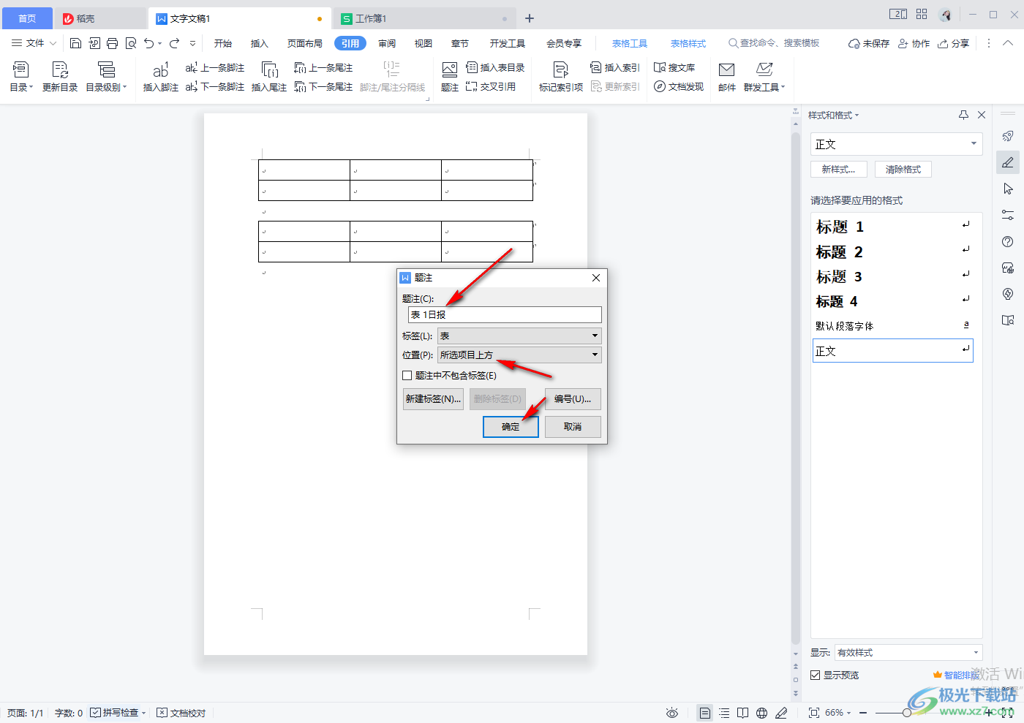The height and width of the screenshot is (723, 1024).
Task: Open the 显示 有效样式 dropdown
Action: [x=909, y=653]
